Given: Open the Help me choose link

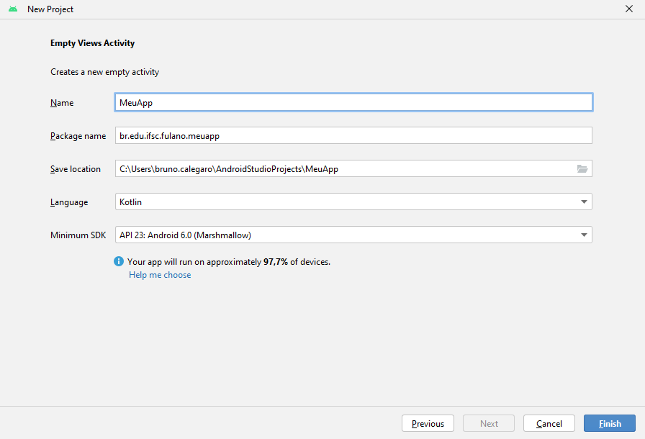Looking at the screenshot, I should (160, 275).
